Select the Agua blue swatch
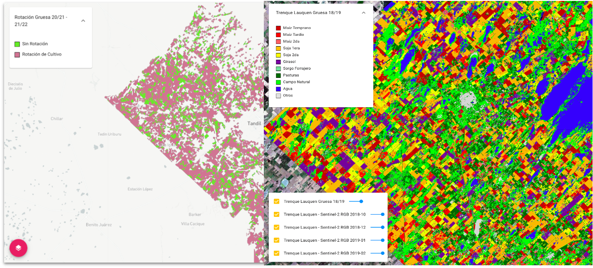593x268 pixels. click(x=278, y=89)
